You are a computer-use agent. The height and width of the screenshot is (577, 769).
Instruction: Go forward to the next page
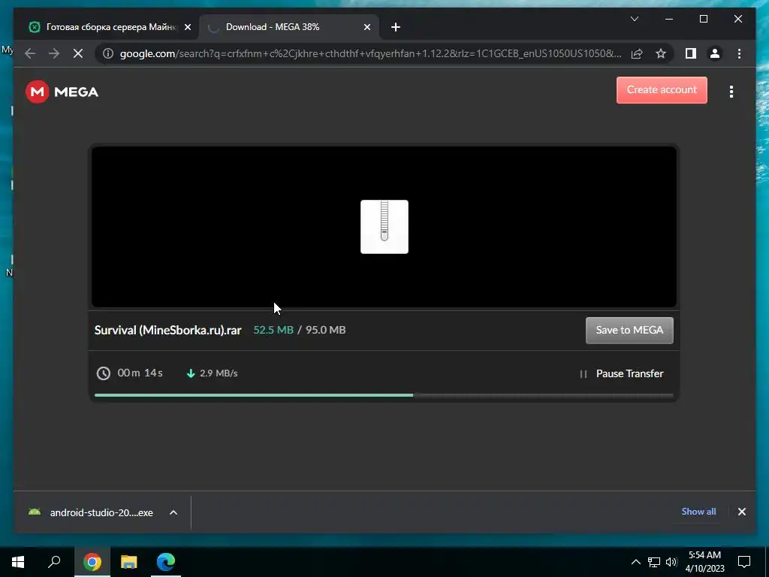coord(54,53)
